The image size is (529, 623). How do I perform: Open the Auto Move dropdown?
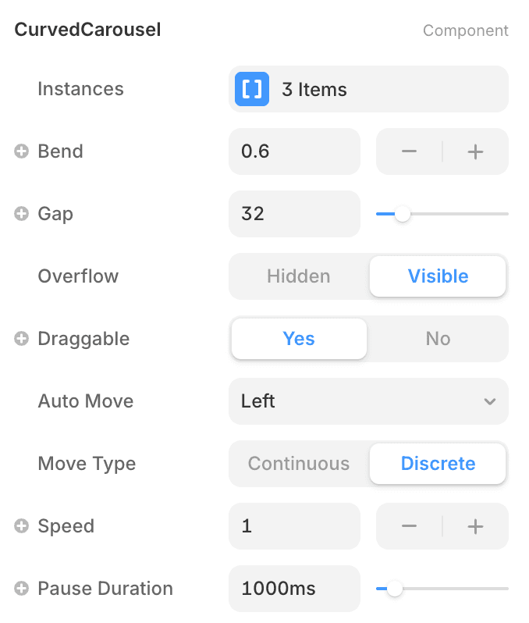[x=368, y=401]
